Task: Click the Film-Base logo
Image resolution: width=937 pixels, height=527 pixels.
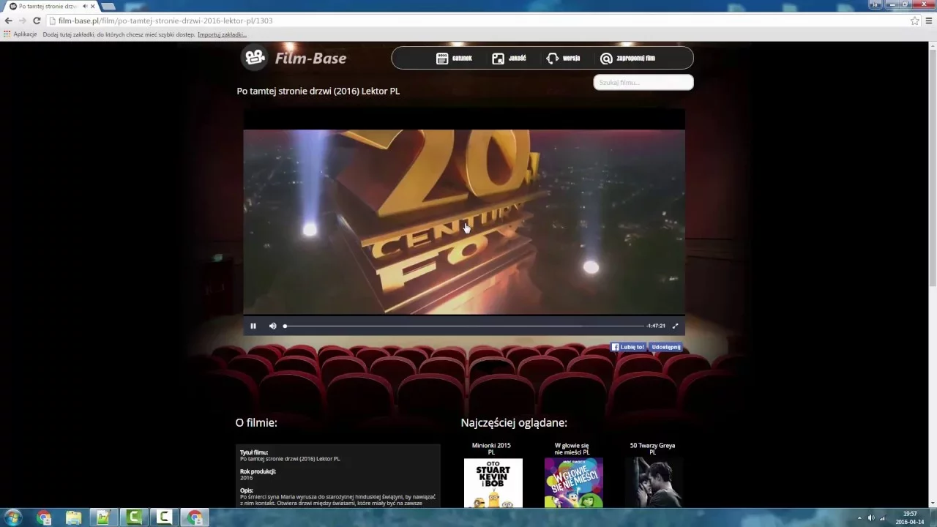Action: click(x=294, y=58)
